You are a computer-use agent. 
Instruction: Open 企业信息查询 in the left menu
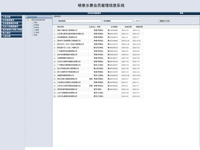coord(12,20)
